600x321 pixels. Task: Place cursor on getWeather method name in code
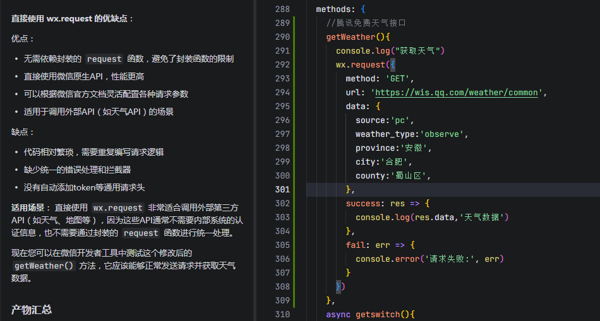(x=351, y=37)
